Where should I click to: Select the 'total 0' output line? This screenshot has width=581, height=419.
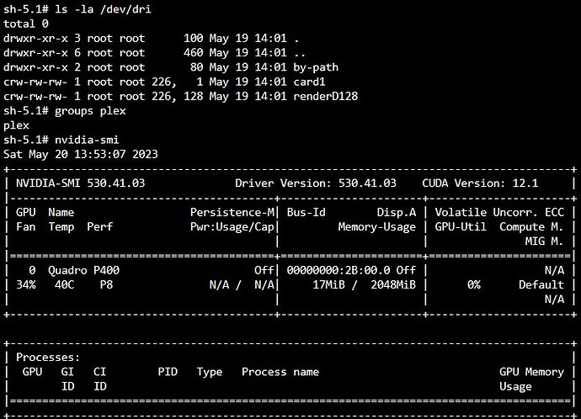[x=26, y=24]
